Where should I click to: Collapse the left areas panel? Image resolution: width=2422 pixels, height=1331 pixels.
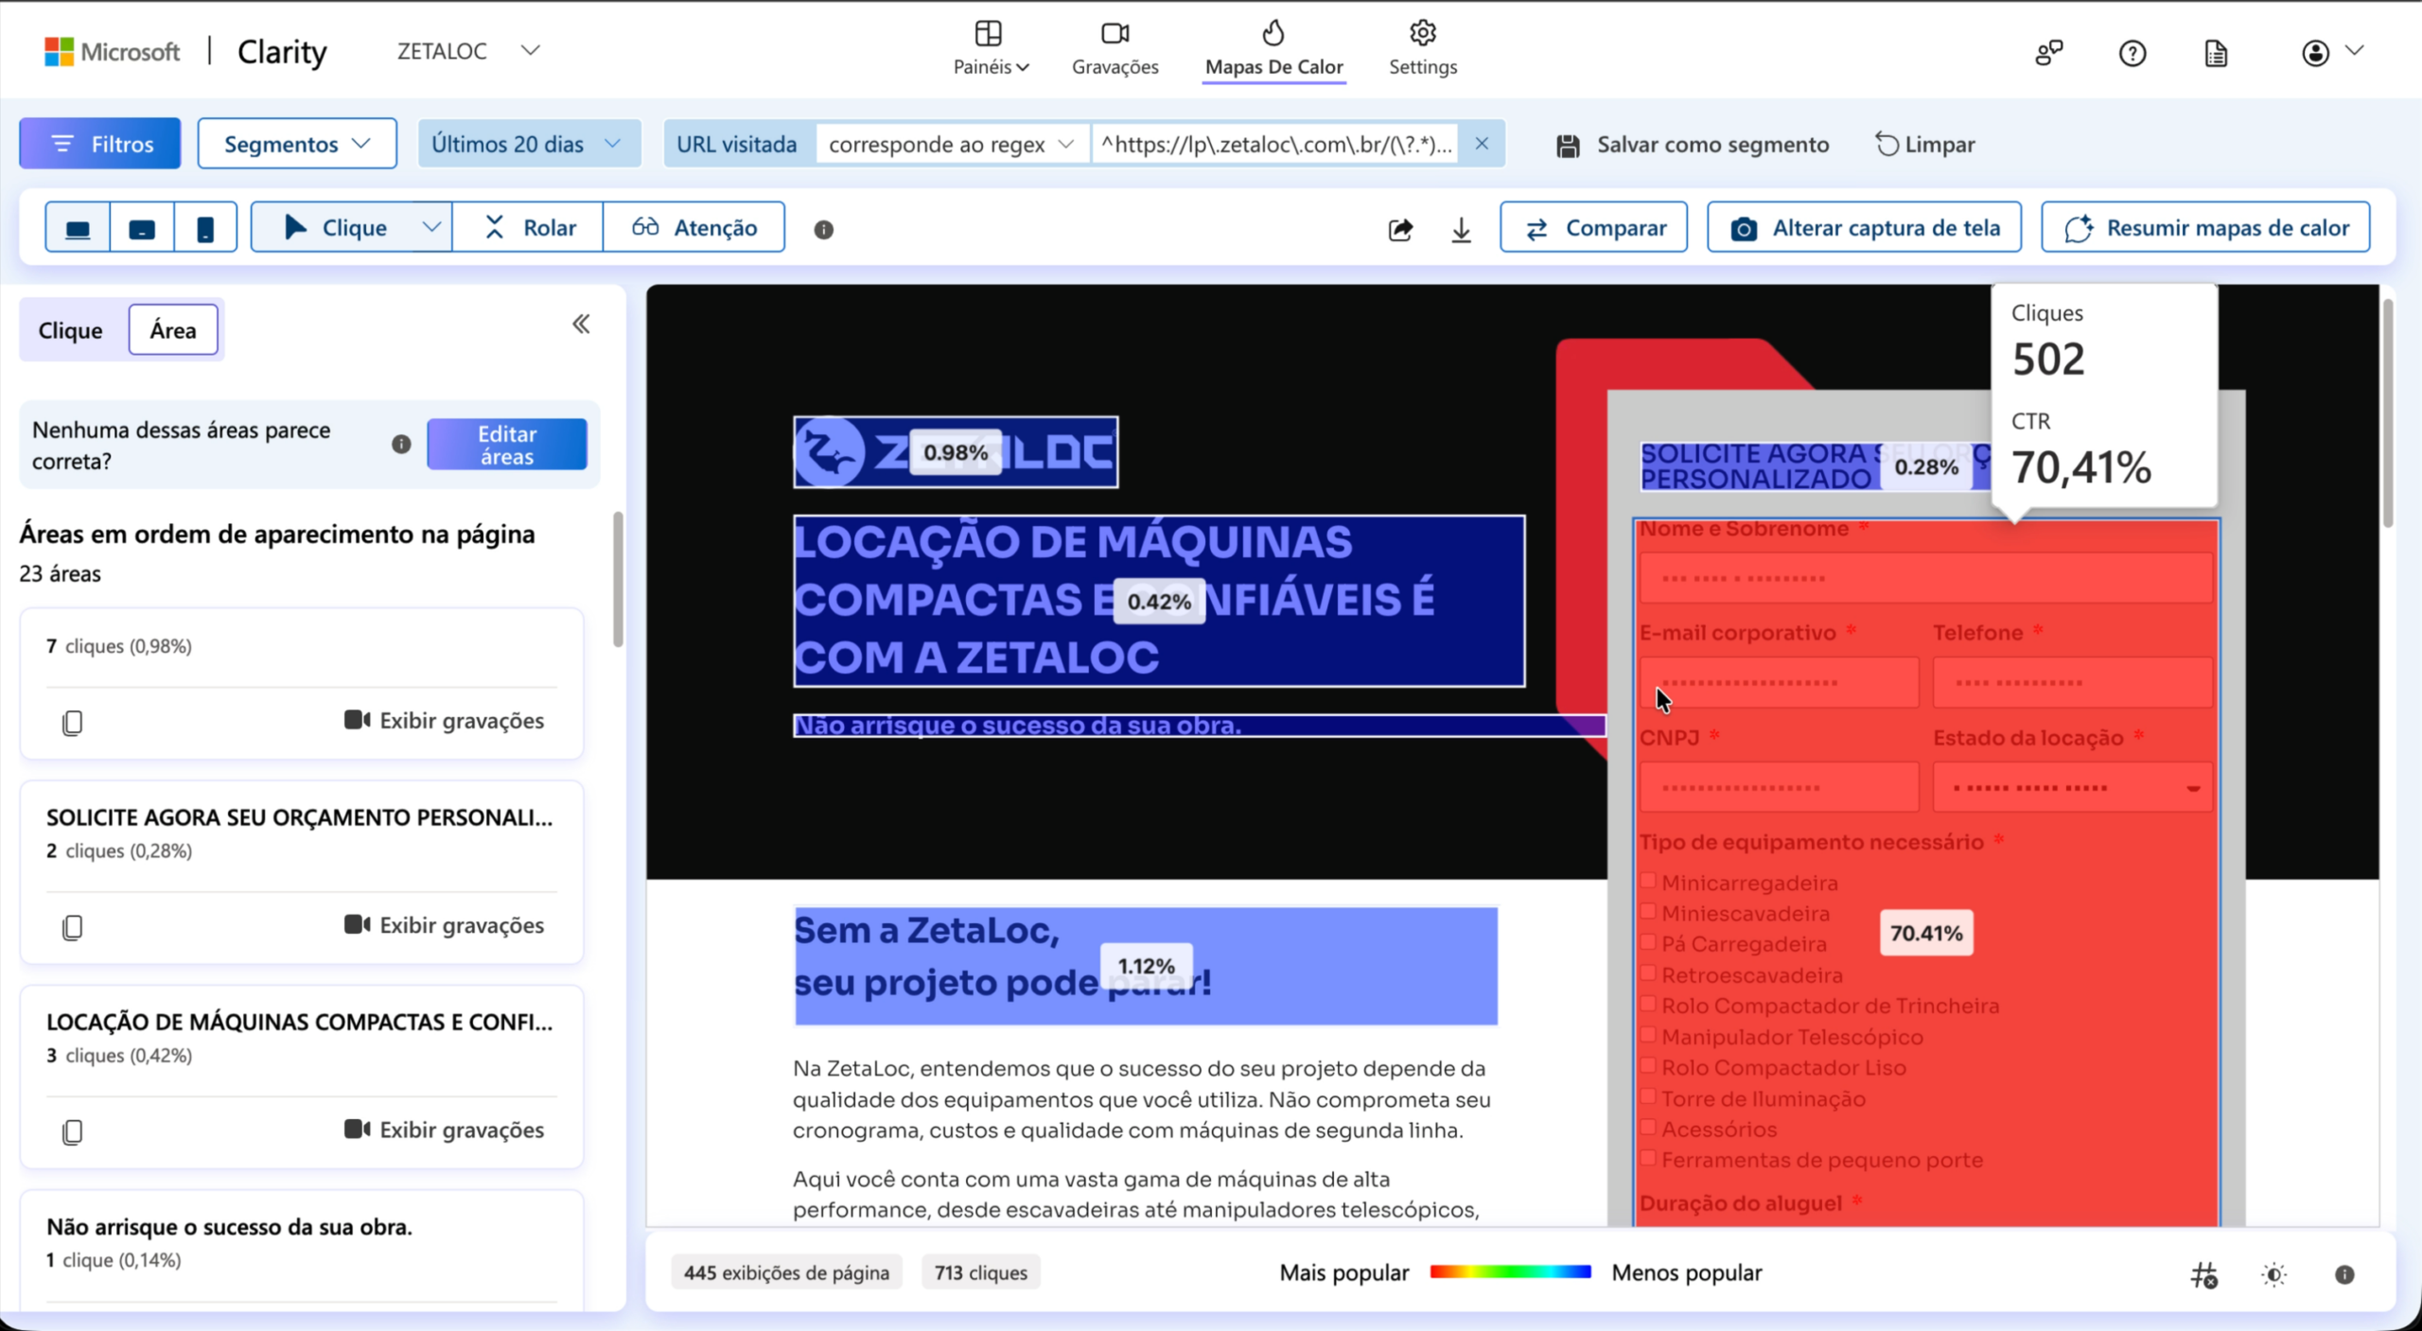[x=581, y=324]
